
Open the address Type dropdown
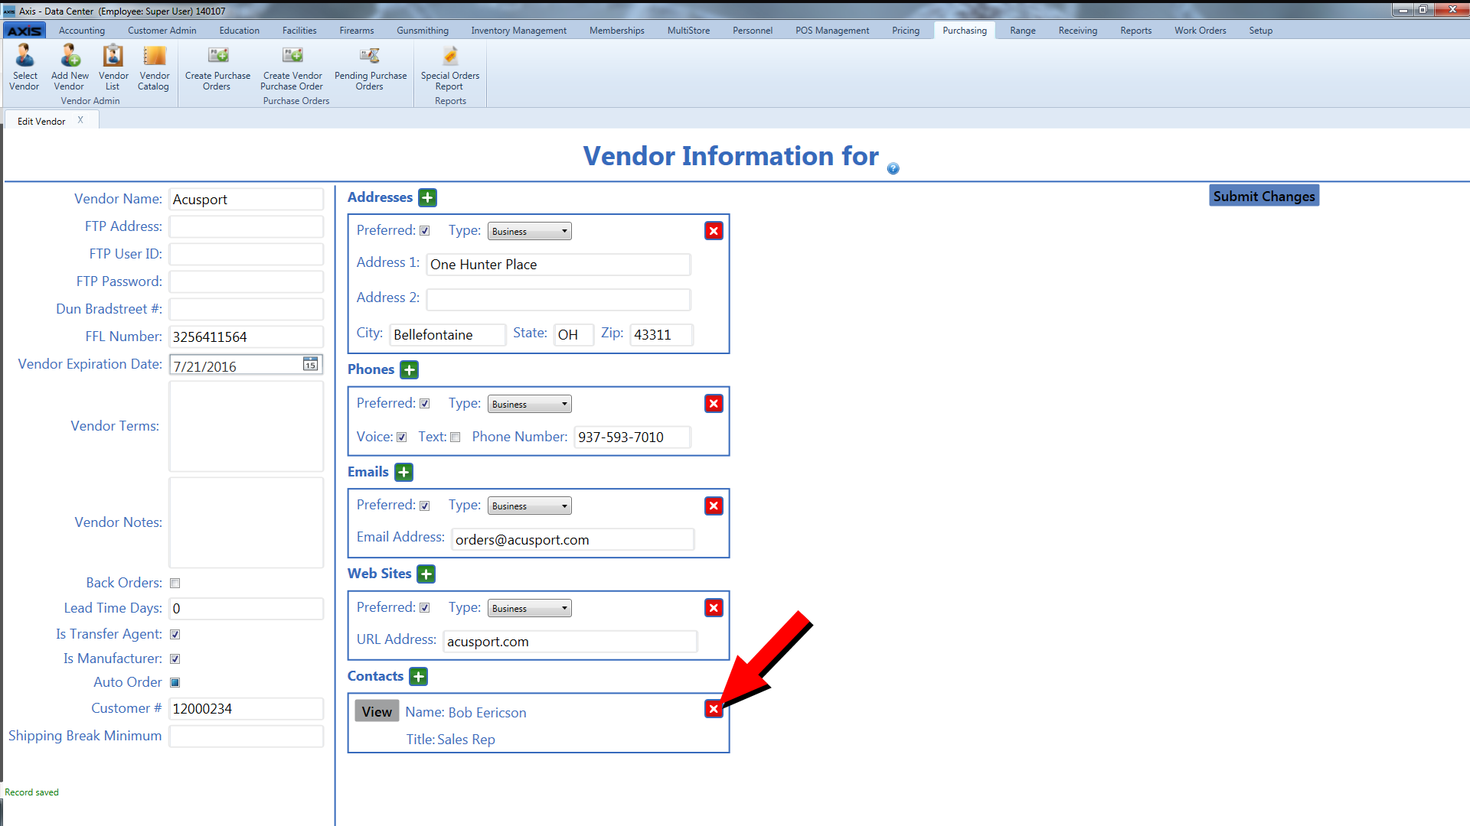(530, 231)
